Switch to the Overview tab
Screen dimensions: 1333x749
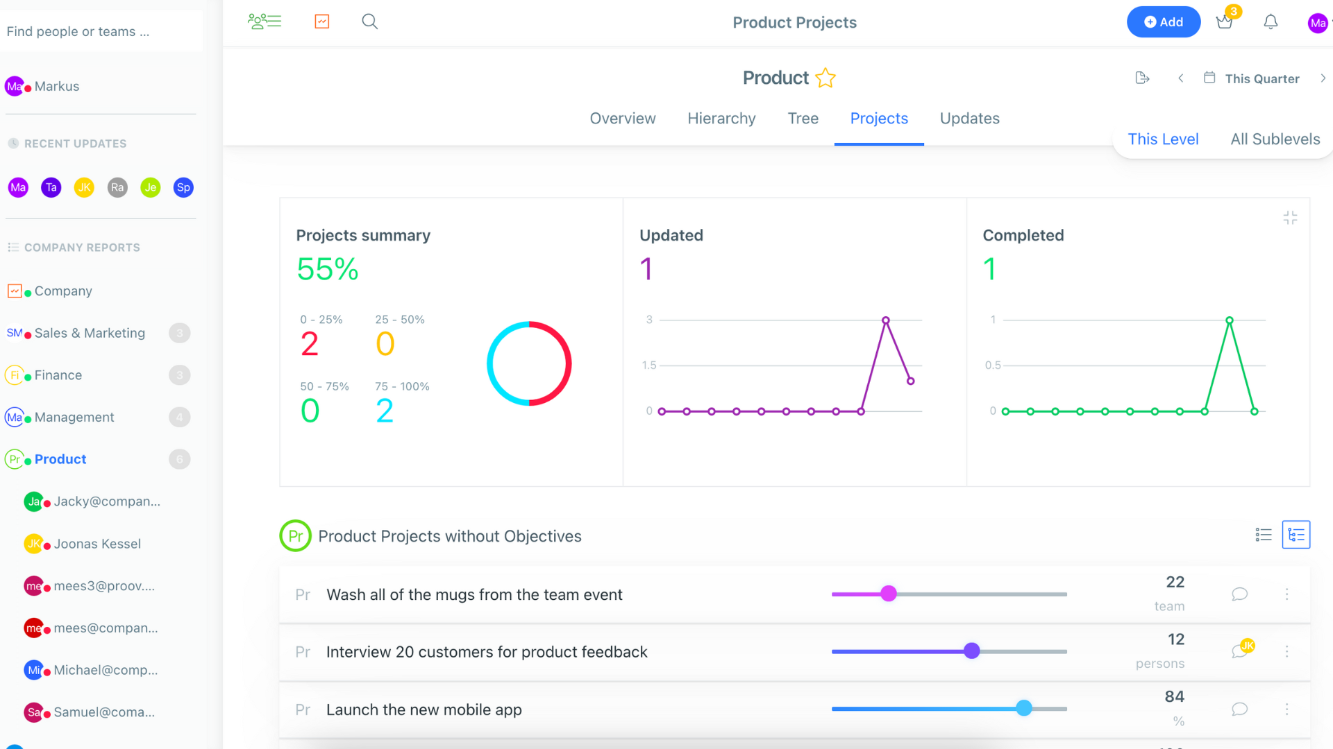click(x=623, y=117)
